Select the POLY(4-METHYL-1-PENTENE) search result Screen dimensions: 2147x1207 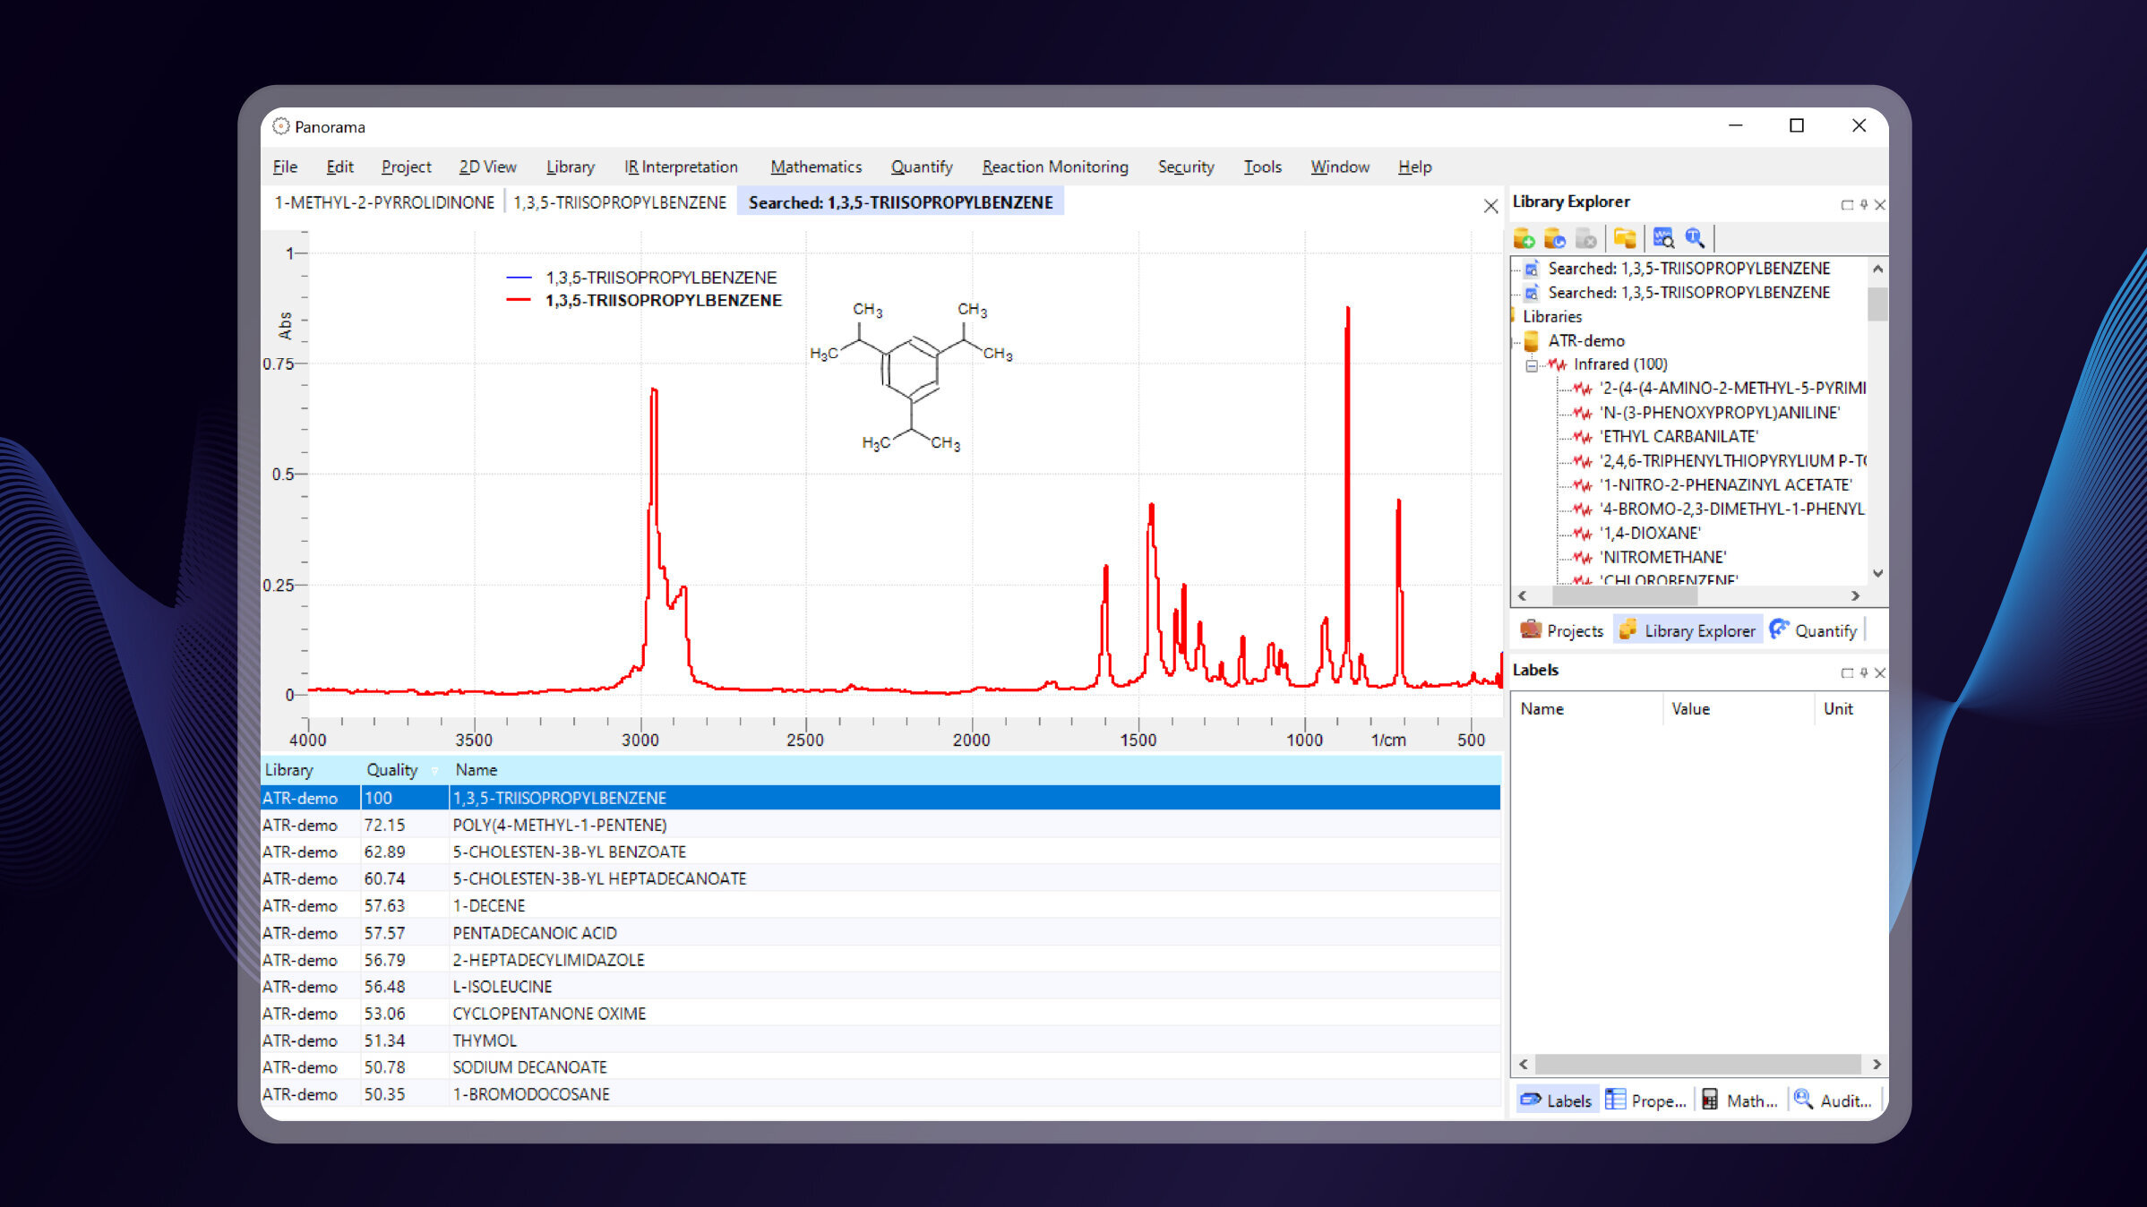[x=560, y=825]
